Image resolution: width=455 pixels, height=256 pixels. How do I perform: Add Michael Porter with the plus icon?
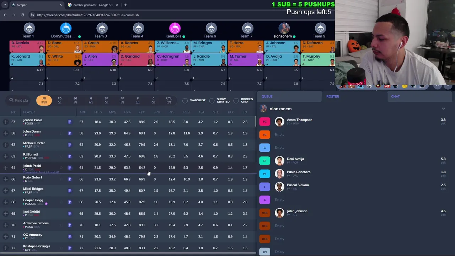[6, 145]
